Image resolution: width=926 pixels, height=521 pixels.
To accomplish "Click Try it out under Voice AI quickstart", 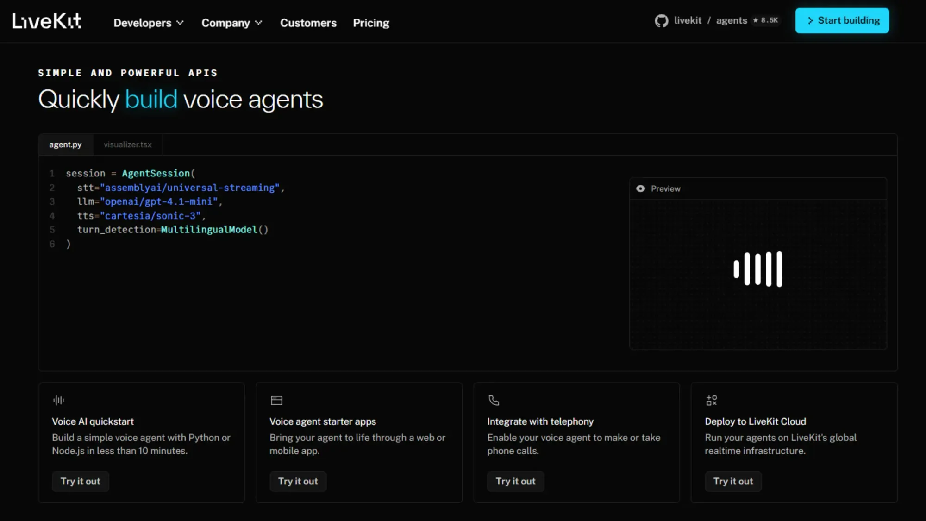I will [x=80, y=481].
